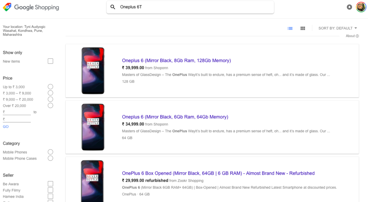Image resolution: width=368 pixels, height=202 pixels.
Task: Open the notifications bell icon
Action: tap(349, 7)
